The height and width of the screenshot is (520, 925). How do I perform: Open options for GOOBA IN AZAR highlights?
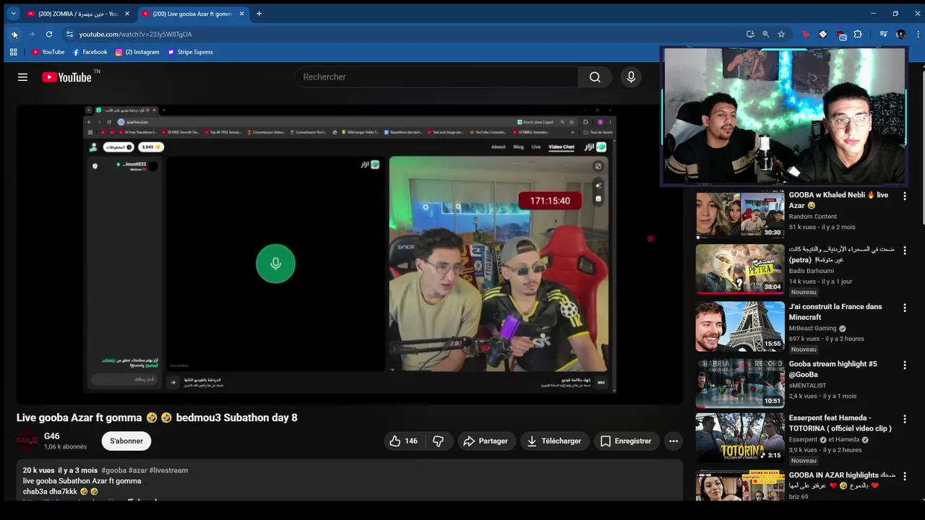904,477
